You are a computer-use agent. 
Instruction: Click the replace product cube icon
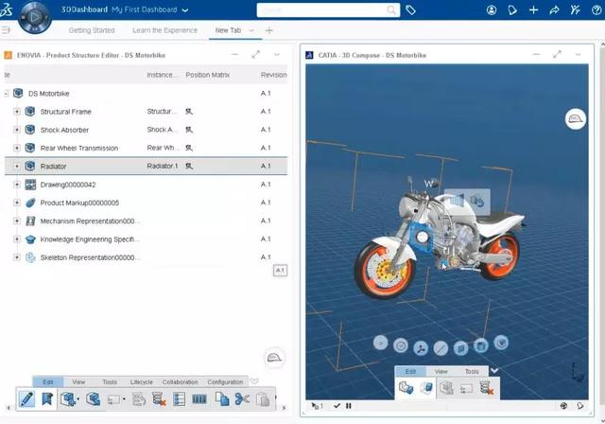(93, 398)
